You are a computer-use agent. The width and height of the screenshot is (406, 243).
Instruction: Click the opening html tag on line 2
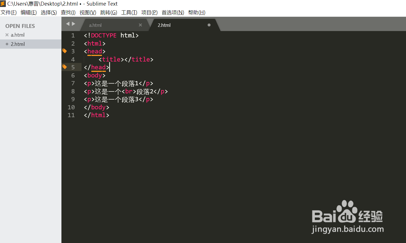pos(95,44)
